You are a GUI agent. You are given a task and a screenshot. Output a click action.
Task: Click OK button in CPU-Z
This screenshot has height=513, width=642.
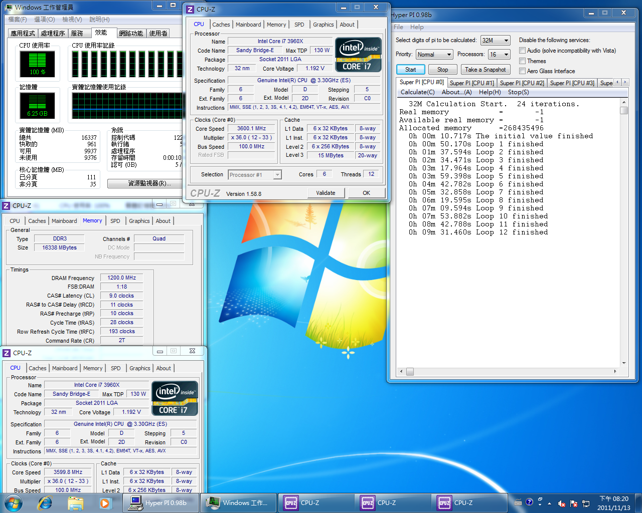[367, 192]
